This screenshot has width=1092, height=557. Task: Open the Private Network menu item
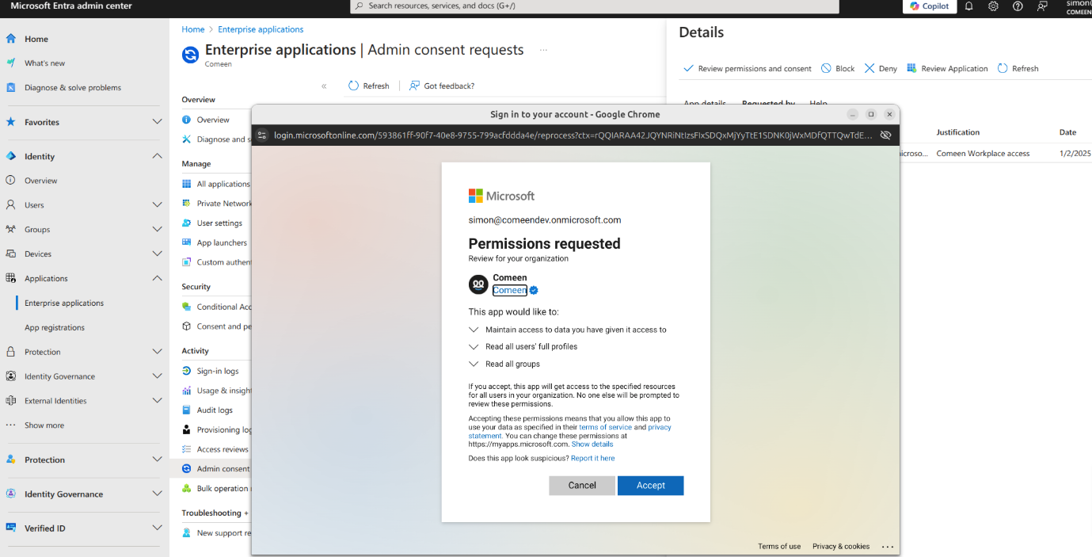[x=216, y=204]
